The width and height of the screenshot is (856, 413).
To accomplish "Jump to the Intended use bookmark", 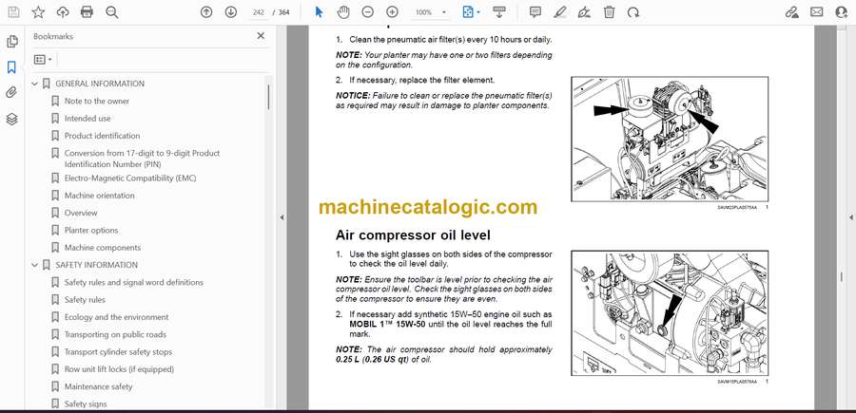I will point(88,119).
